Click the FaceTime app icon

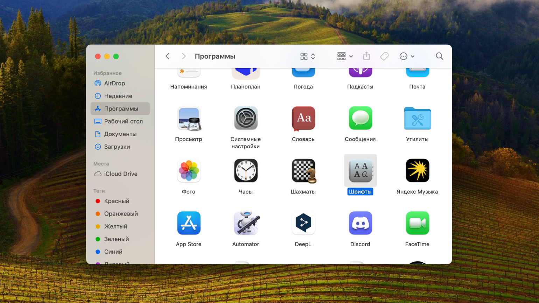pos(417,223)
